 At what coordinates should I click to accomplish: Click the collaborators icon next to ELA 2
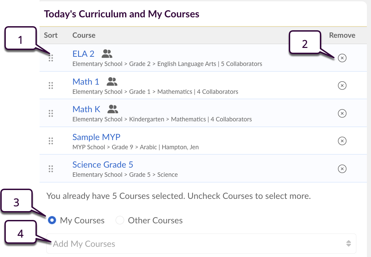tap(107, 53)
